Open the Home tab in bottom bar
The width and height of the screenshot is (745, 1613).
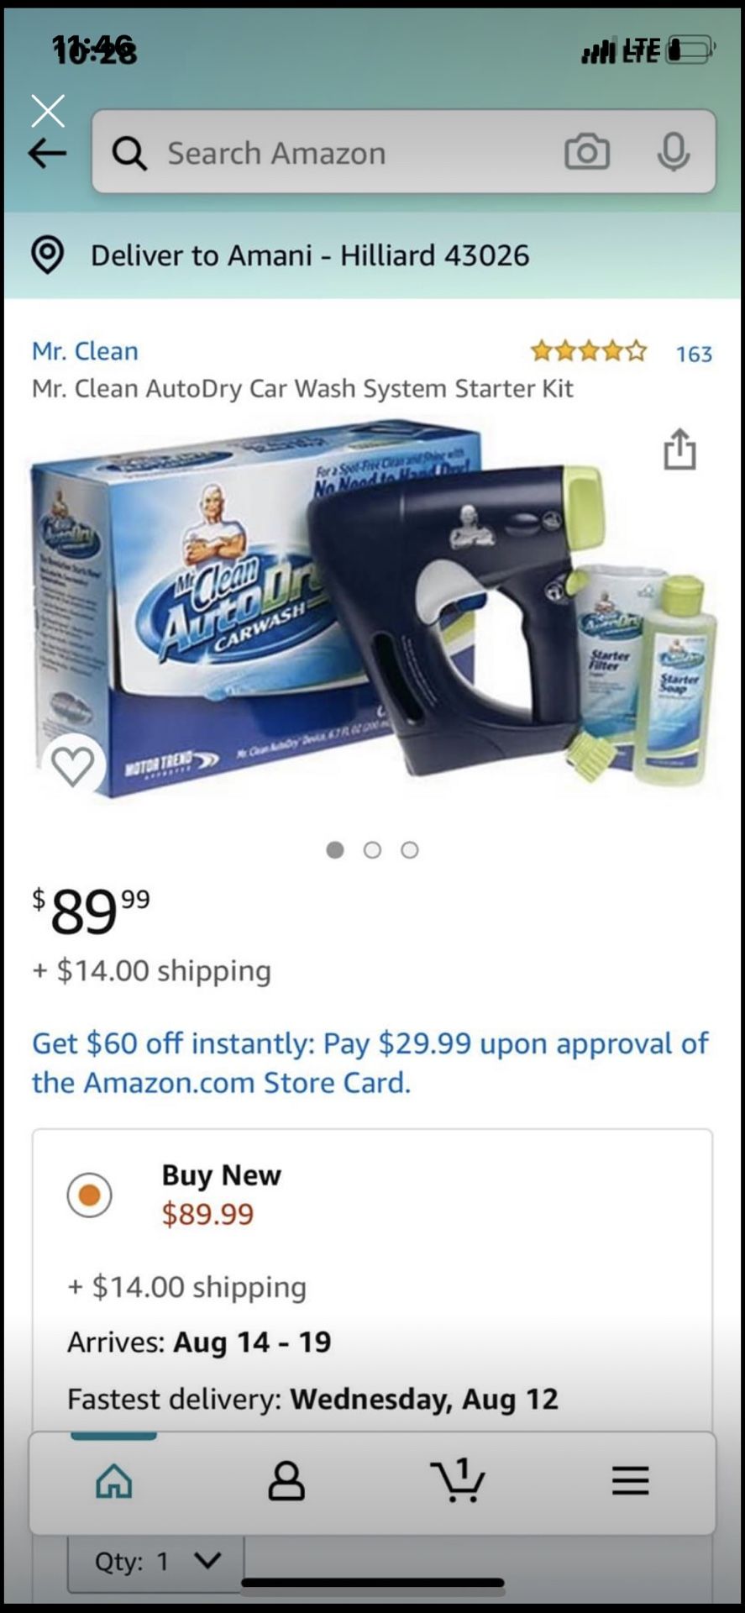tap(114, 1480)
